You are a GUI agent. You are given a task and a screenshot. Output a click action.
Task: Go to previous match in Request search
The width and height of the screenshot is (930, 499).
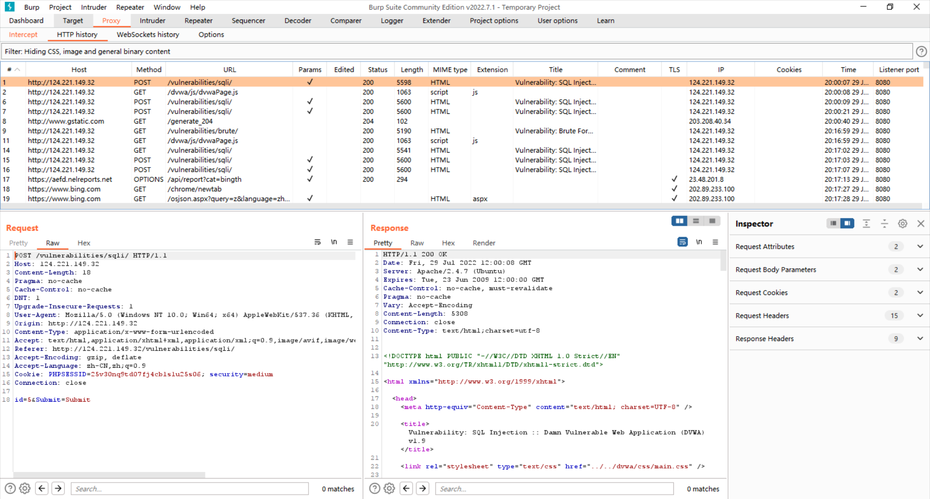[x=42, y=488]
